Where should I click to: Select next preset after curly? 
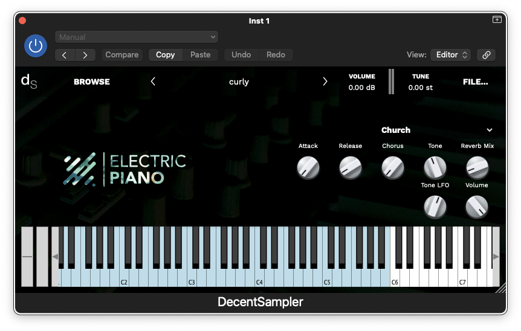[325, 82]
